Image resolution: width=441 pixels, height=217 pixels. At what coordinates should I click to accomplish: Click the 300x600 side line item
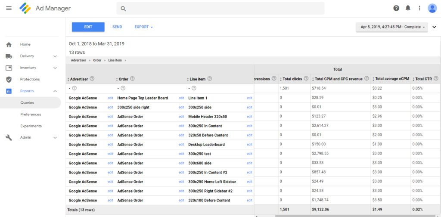(200, 163)
